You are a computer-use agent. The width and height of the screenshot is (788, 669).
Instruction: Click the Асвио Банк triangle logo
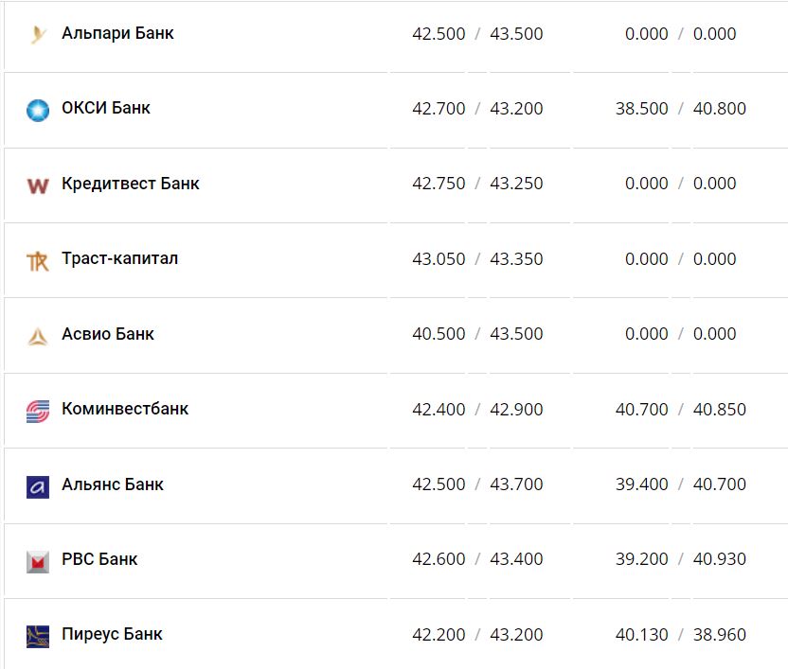coord(38,335)
